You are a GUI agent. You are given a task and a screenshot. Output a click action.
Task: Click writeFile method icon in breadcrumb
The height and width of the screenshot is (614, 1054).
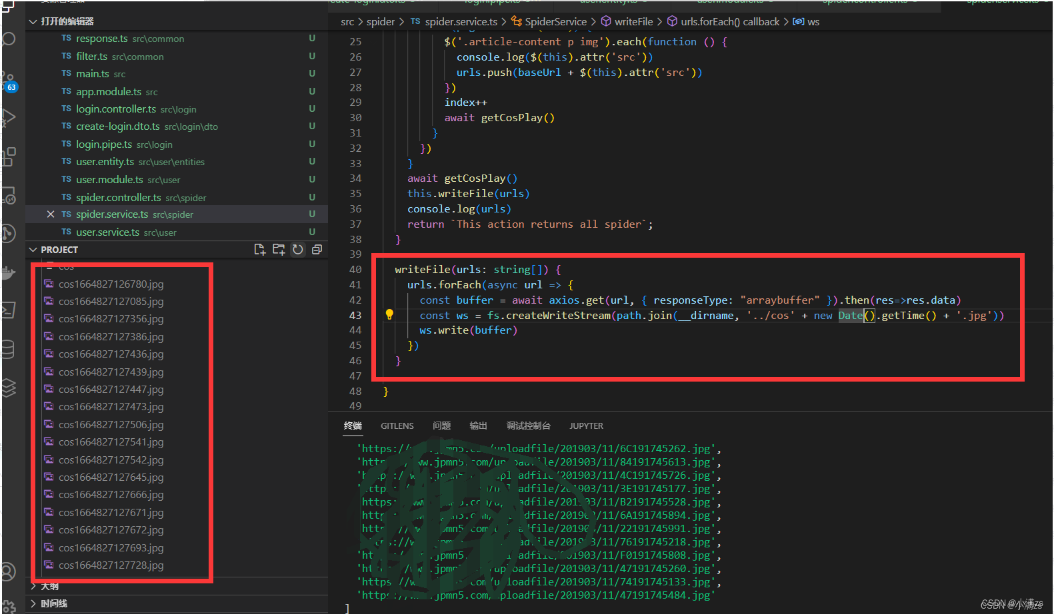coord(606,21)
